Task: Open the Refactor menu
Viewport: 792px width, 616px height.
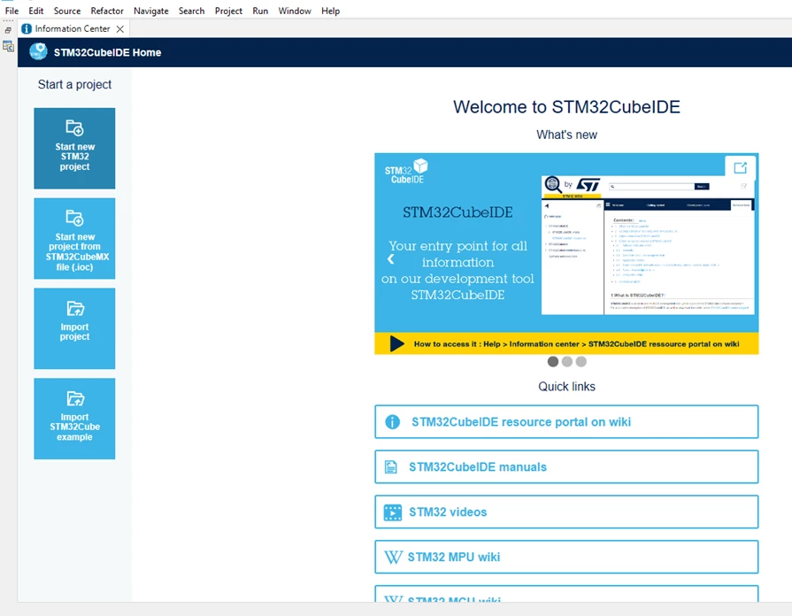Action: point(107,11)
